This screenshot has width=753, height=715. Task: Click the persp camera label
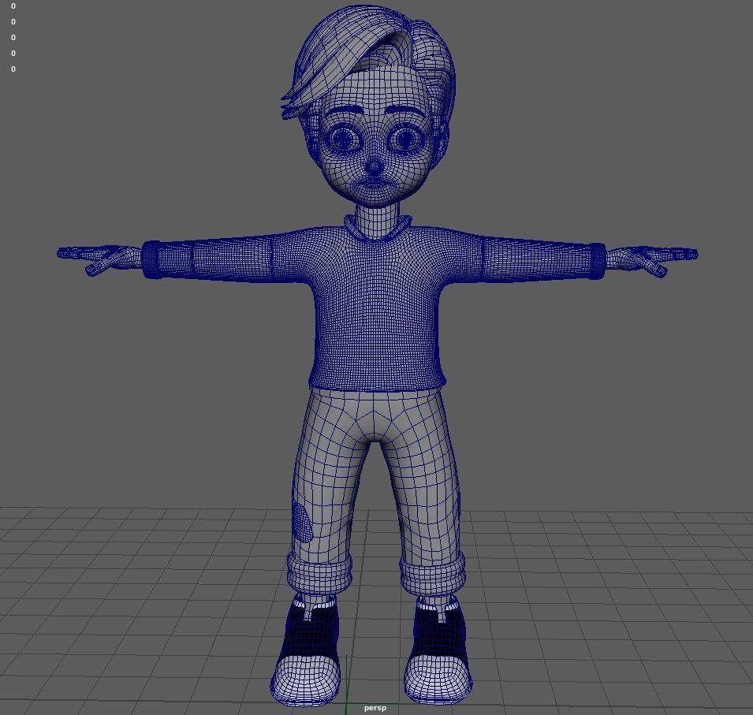pyautogui.click(x=375, y=708)
